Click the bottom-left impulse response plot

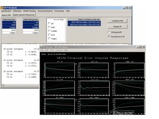60,106
